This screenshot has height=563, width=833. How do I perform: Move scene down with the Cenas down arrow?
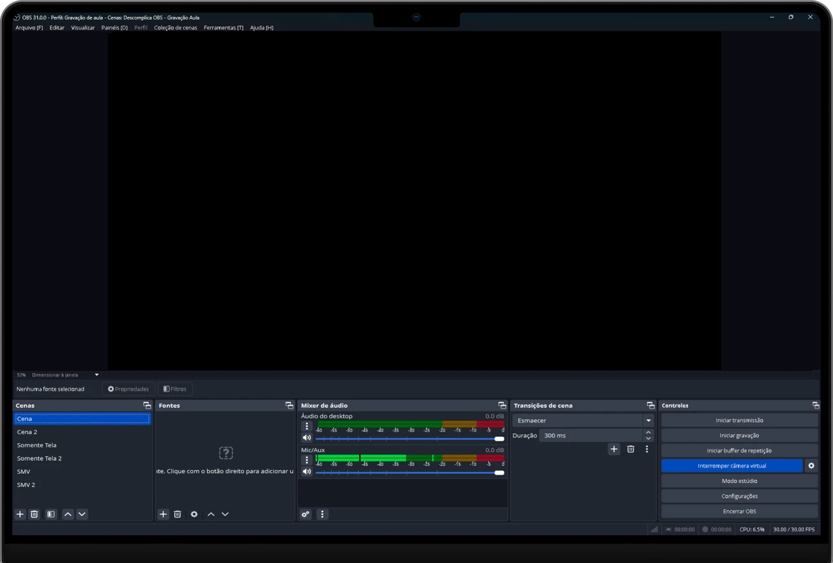pos(82,514)
